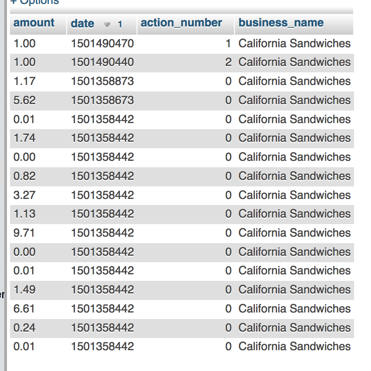Select the amount cell 3.27
This screenshot has height=371, width=371.
coord(24,195)
